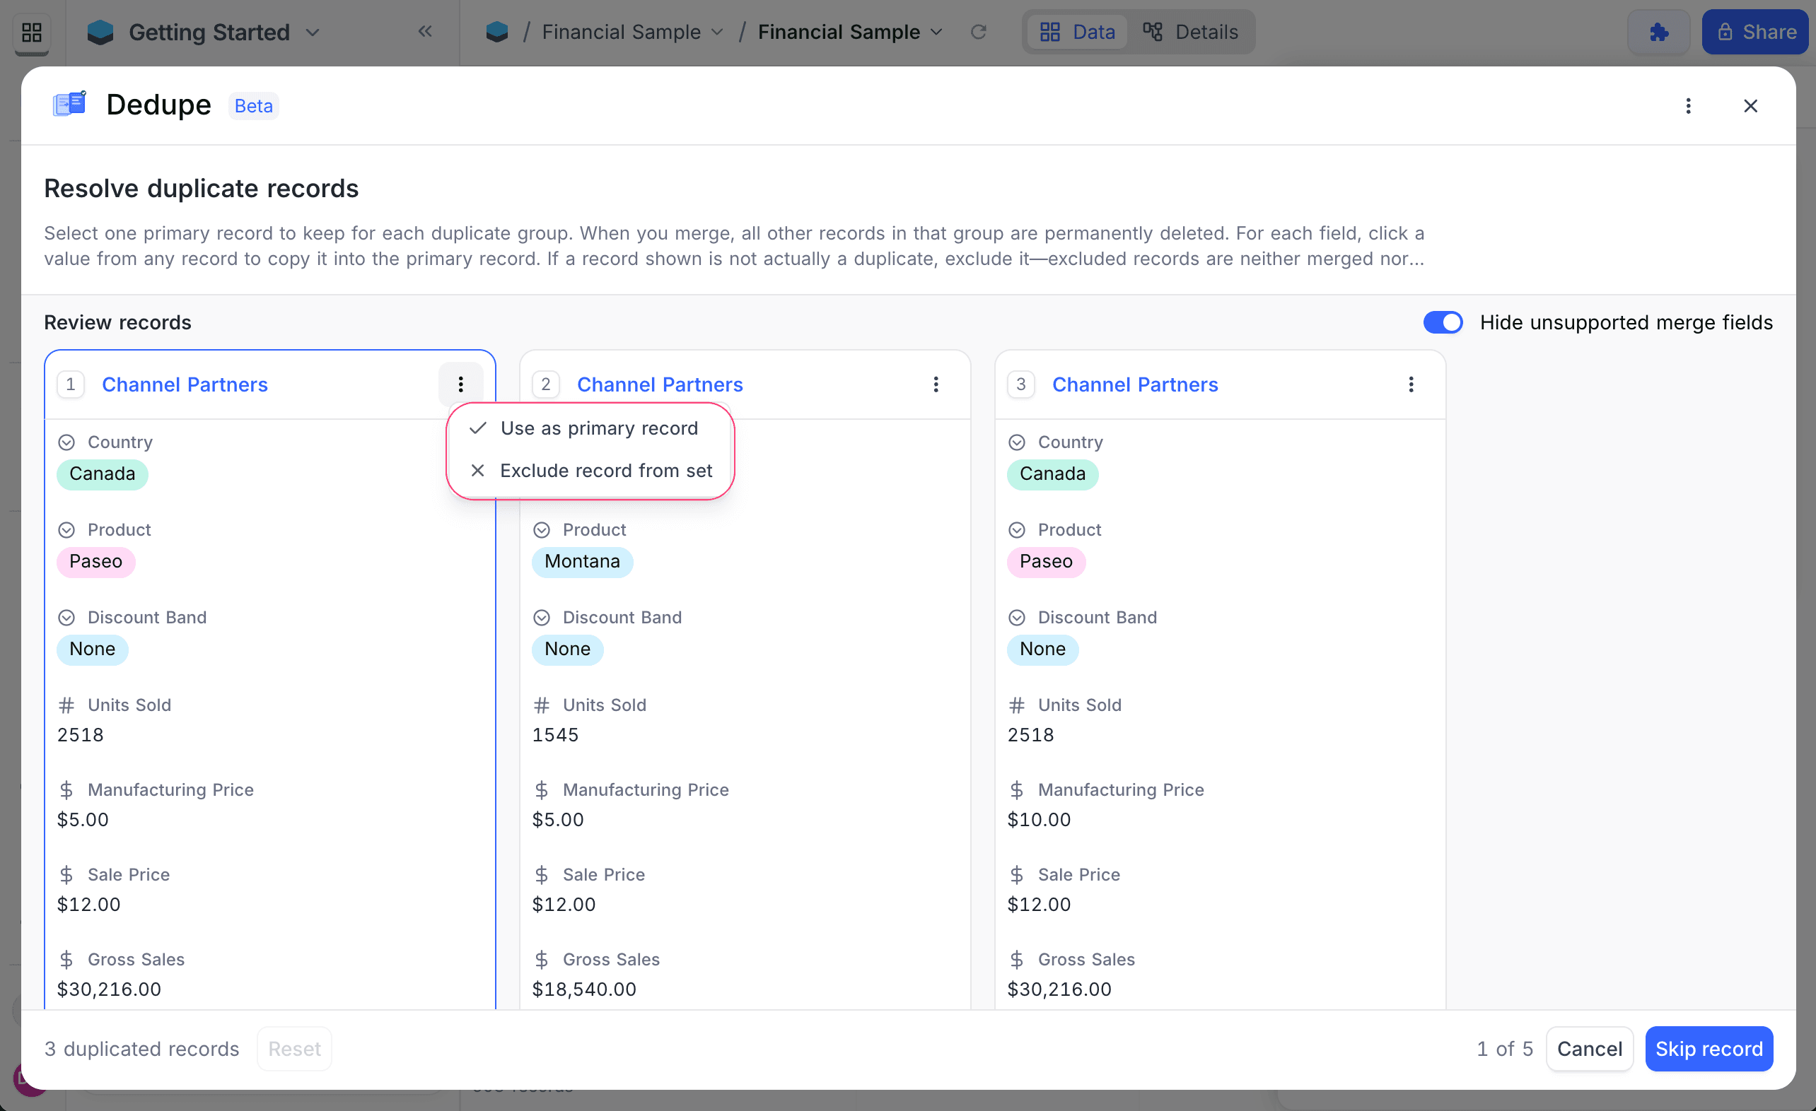Click record 1 three-dot menu button
The width and height of the screenshot is (1816, 1111).
pyautogui.click(x=460, y=384)
